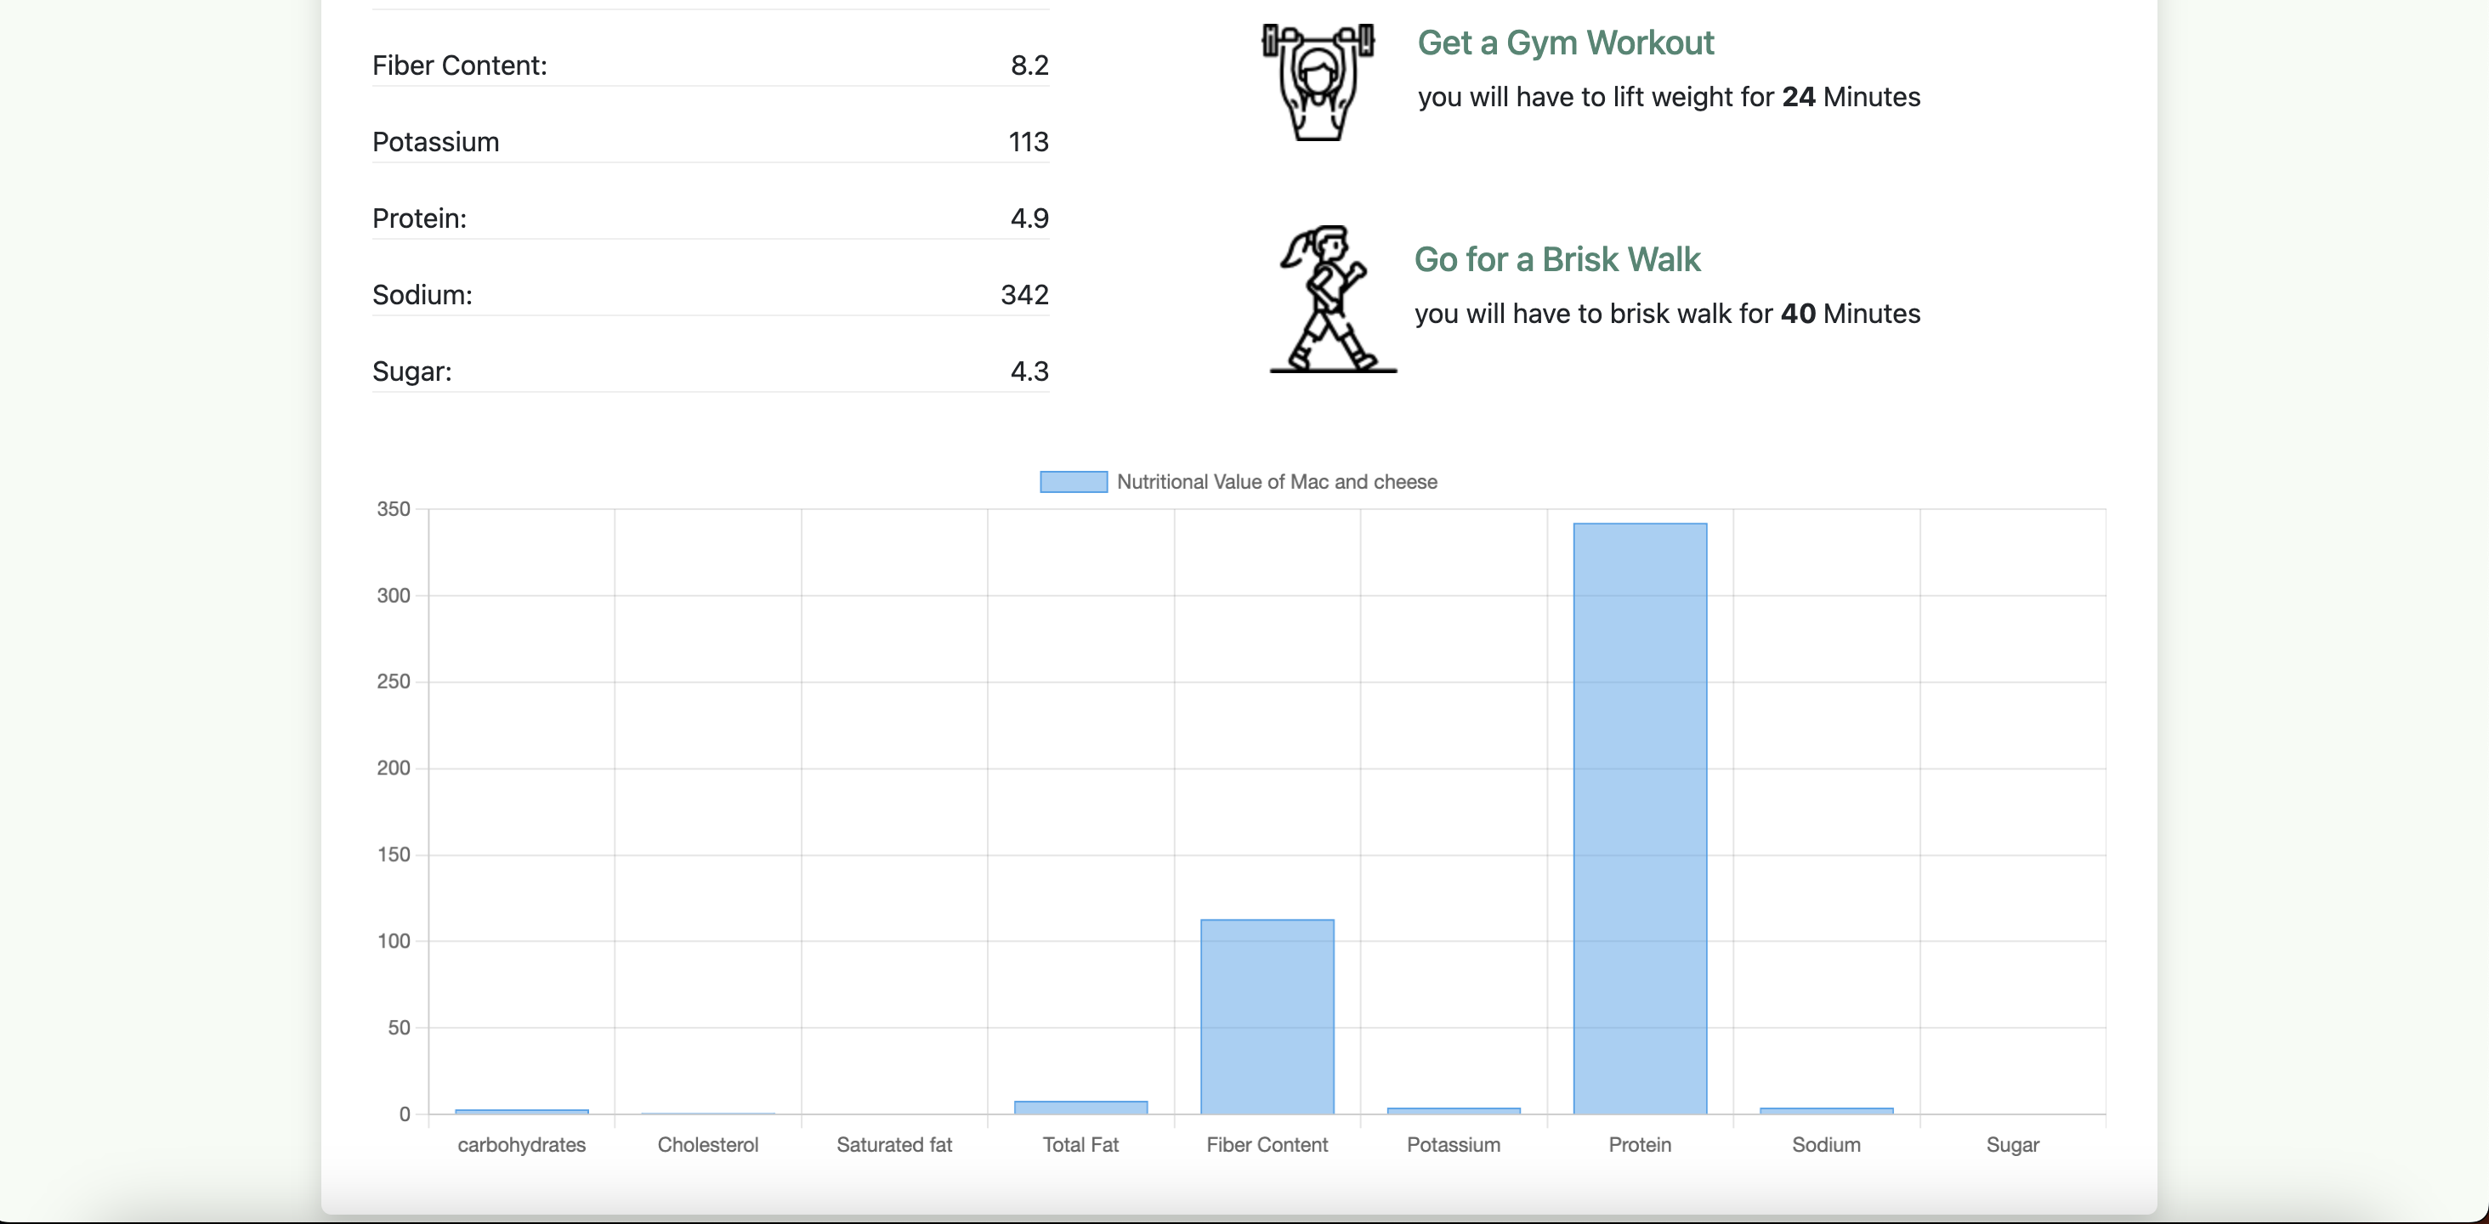Click the Sugar label on chart axis
The height and width of the screenshot is (1224, 2489).
2011,1145
